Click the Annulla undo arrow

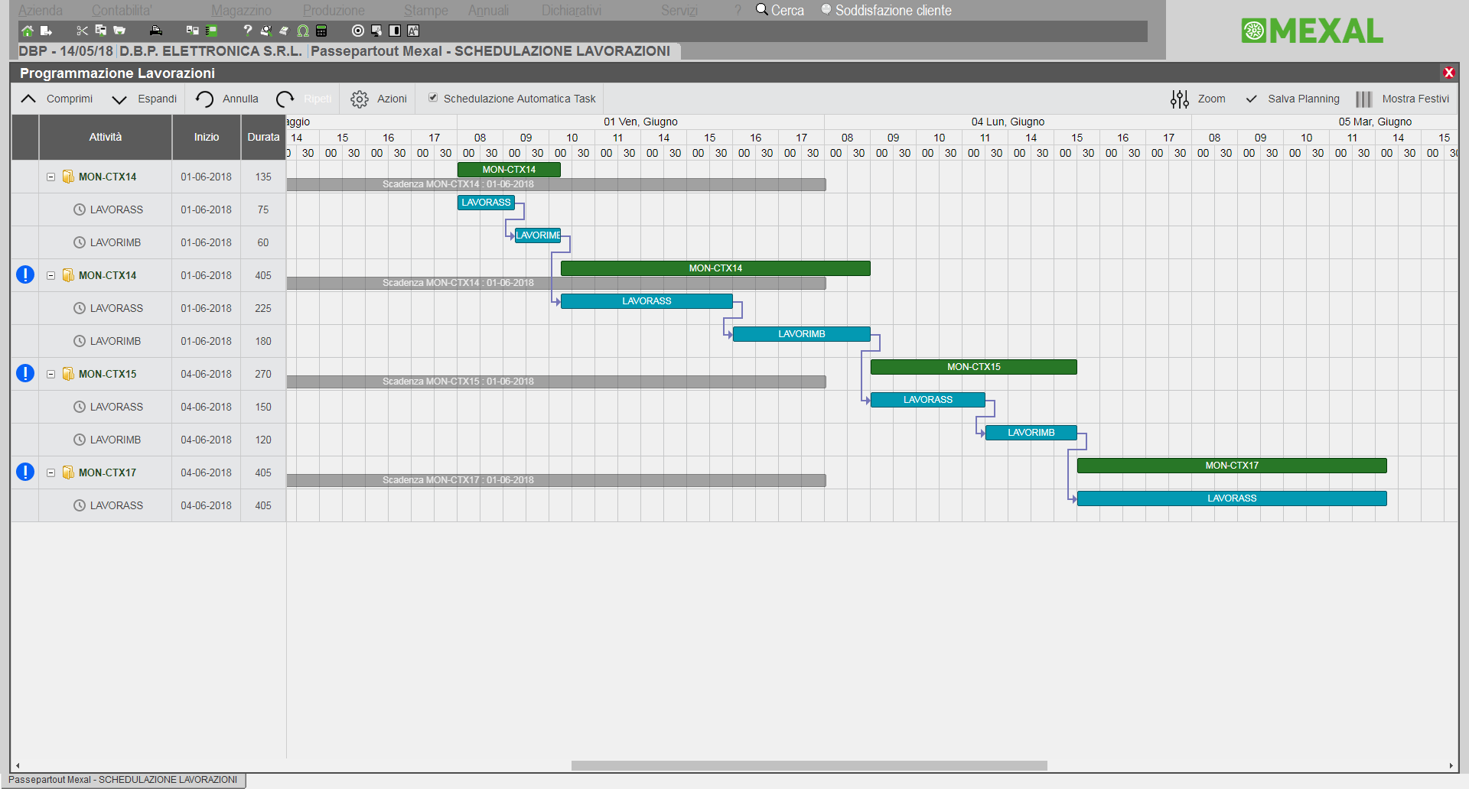pyautogui.click(x=204, y=99)
